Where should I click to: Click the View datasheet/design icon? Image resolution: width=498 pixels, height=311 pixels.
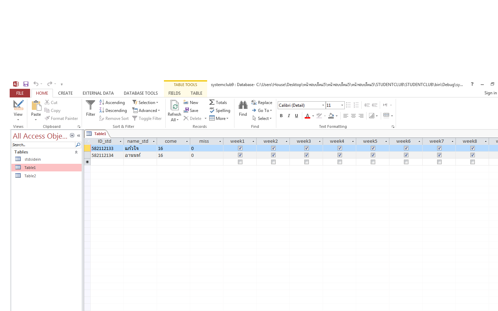(x=18, y=105)
